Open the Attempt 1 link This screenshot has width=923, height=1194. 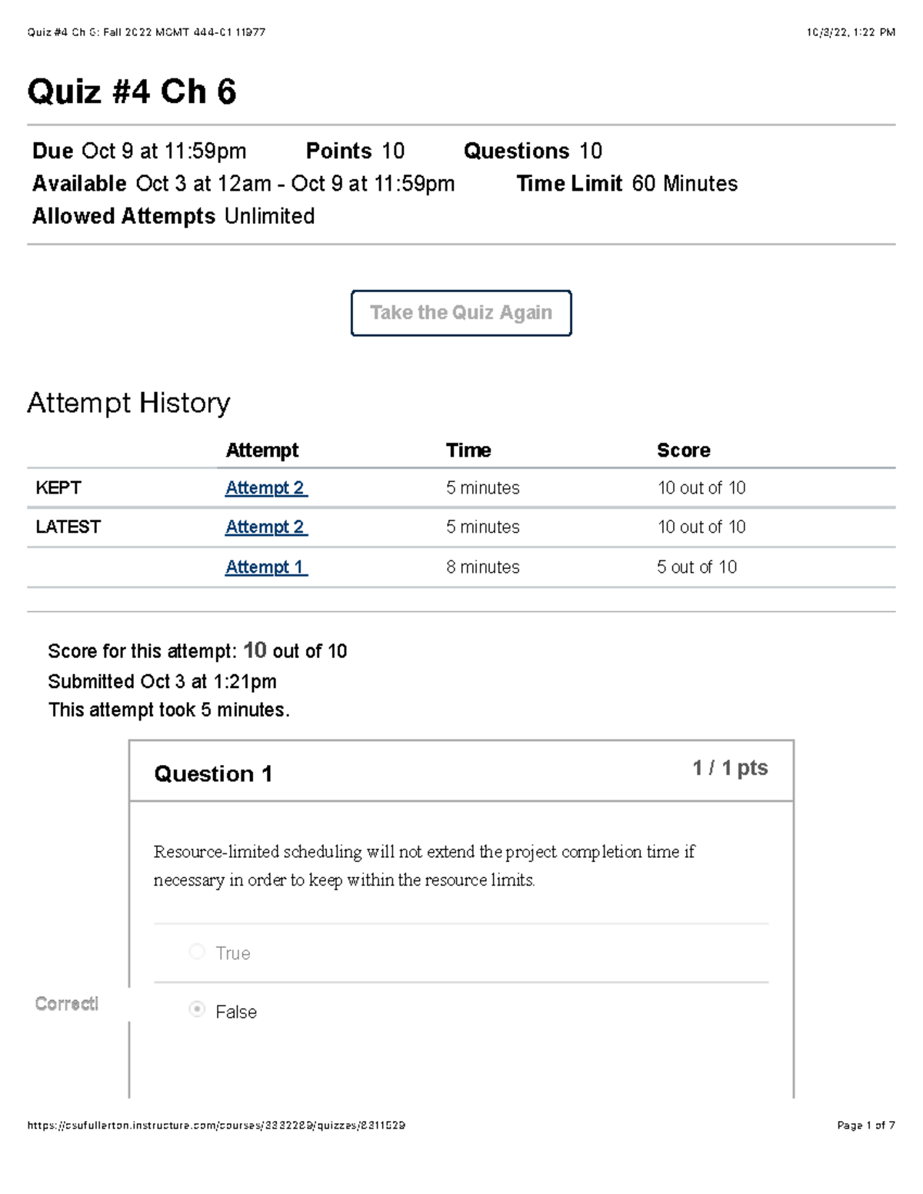(265, 567)
